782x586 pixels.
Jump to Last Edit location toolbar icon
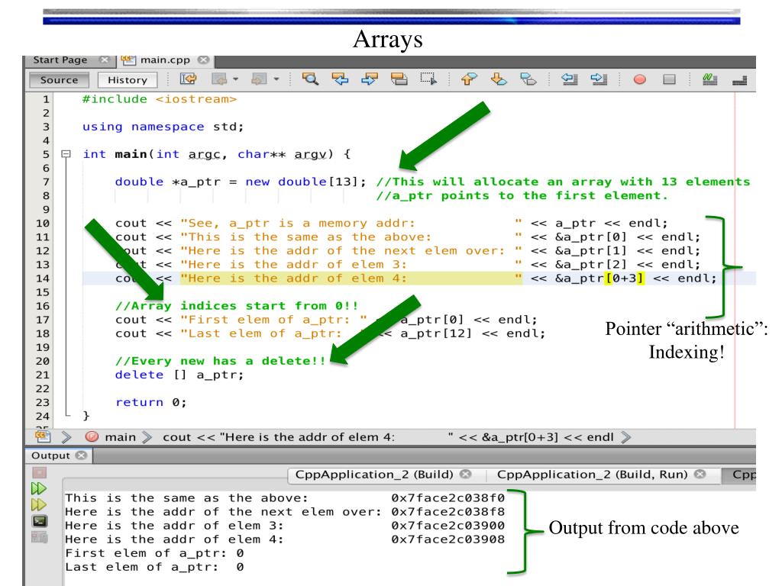pos(189,79)
